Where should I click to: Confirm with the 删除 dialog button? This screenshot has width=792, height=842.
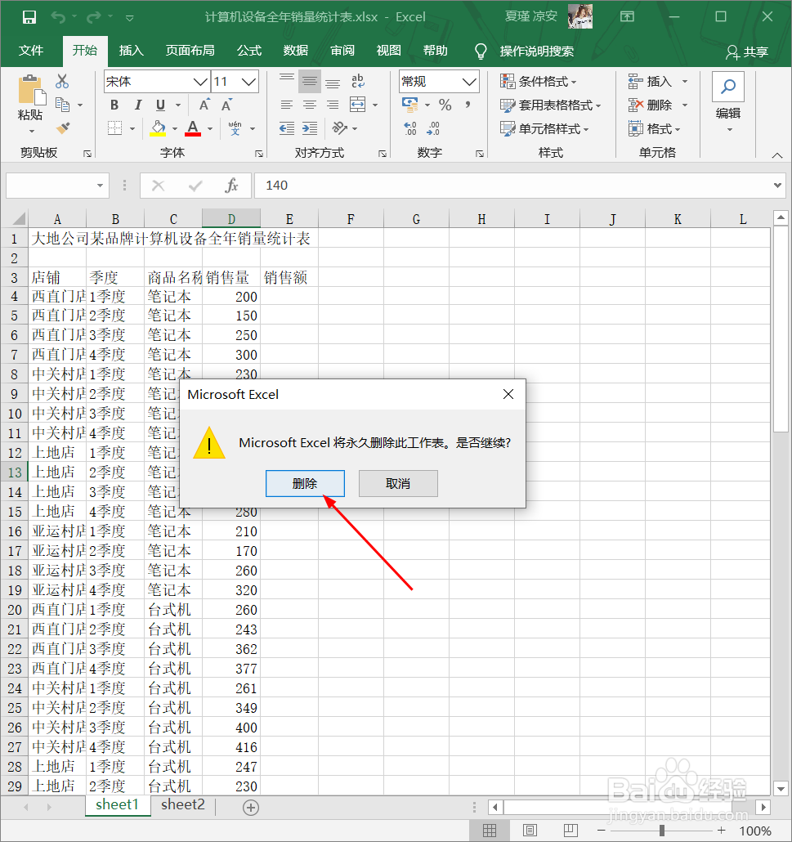(x=305, y=483)
